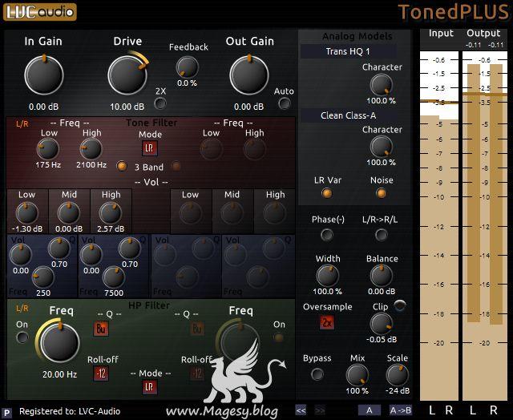Click the Input level meter
Image resolution: width=513 pixels, height=420 pixels.
[x=439, y=226]
